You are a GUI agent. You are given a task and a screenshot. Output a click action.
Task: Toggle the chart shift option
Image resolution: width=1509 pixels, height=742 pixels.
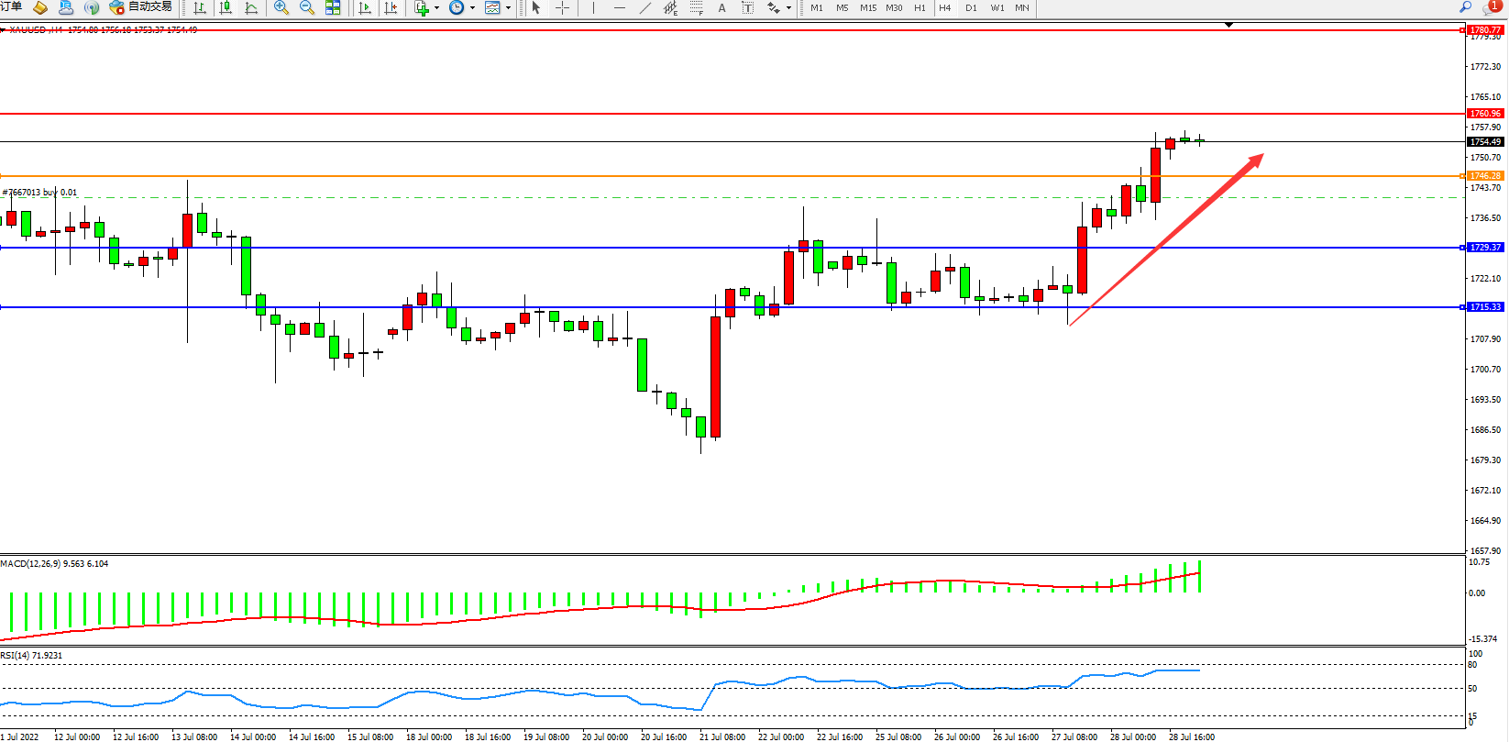(x=391, y=7)
